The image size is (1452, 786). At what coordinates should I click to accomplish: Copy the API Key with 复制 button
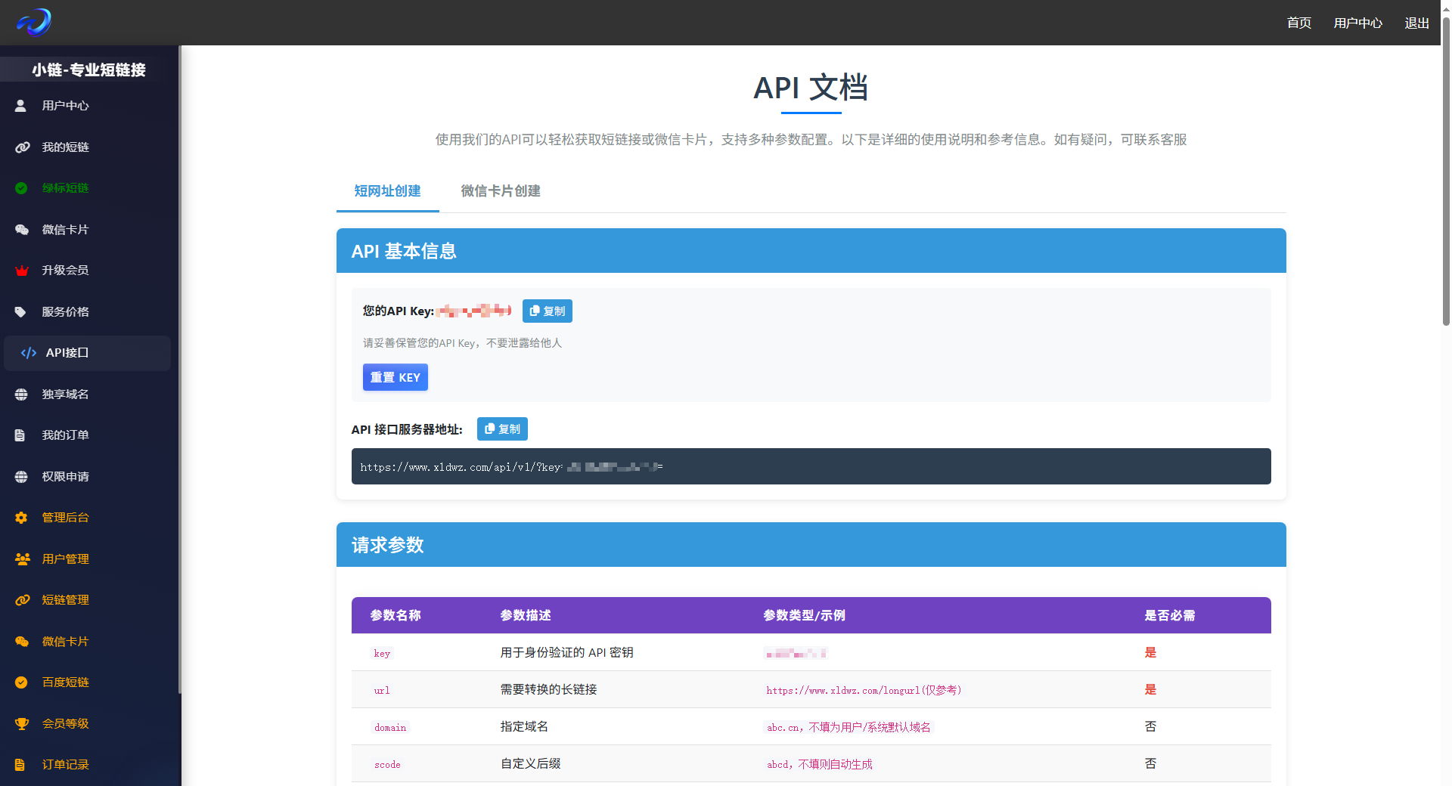click(547, 311)
